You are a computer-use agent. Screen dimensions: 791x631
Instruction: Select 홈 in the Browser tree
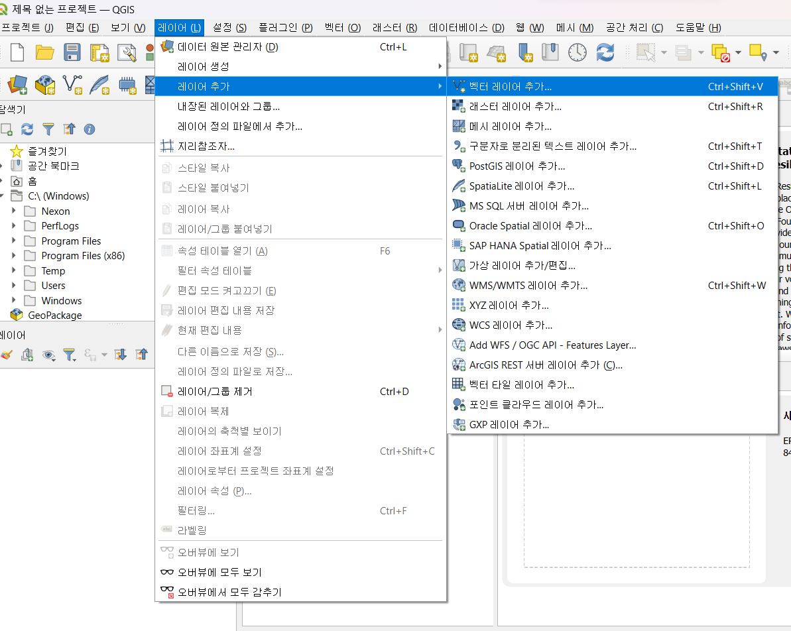32,181
